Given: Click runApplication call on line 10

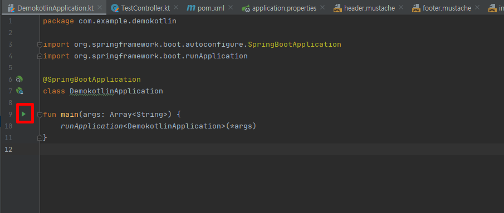Looking at the screenshot, I should tap(92, 126).
